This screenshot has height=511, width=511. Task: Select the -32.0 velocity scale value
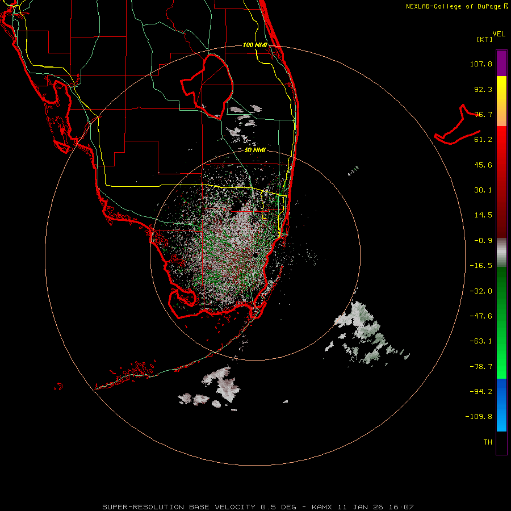[x=481, y=291]
